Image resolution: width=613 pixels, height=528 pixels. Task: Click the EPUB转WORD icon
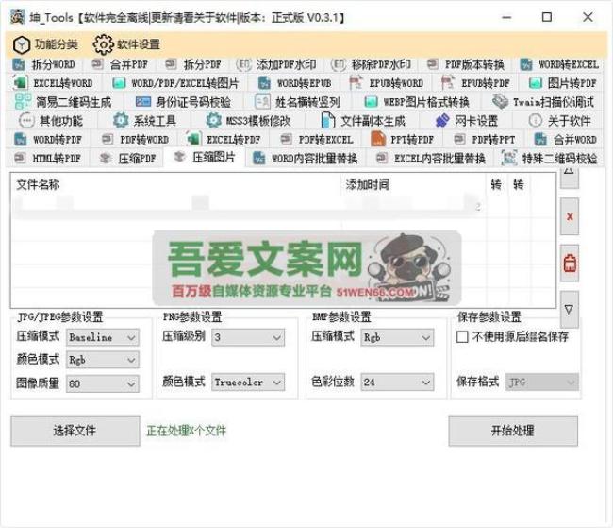(356, 82)
